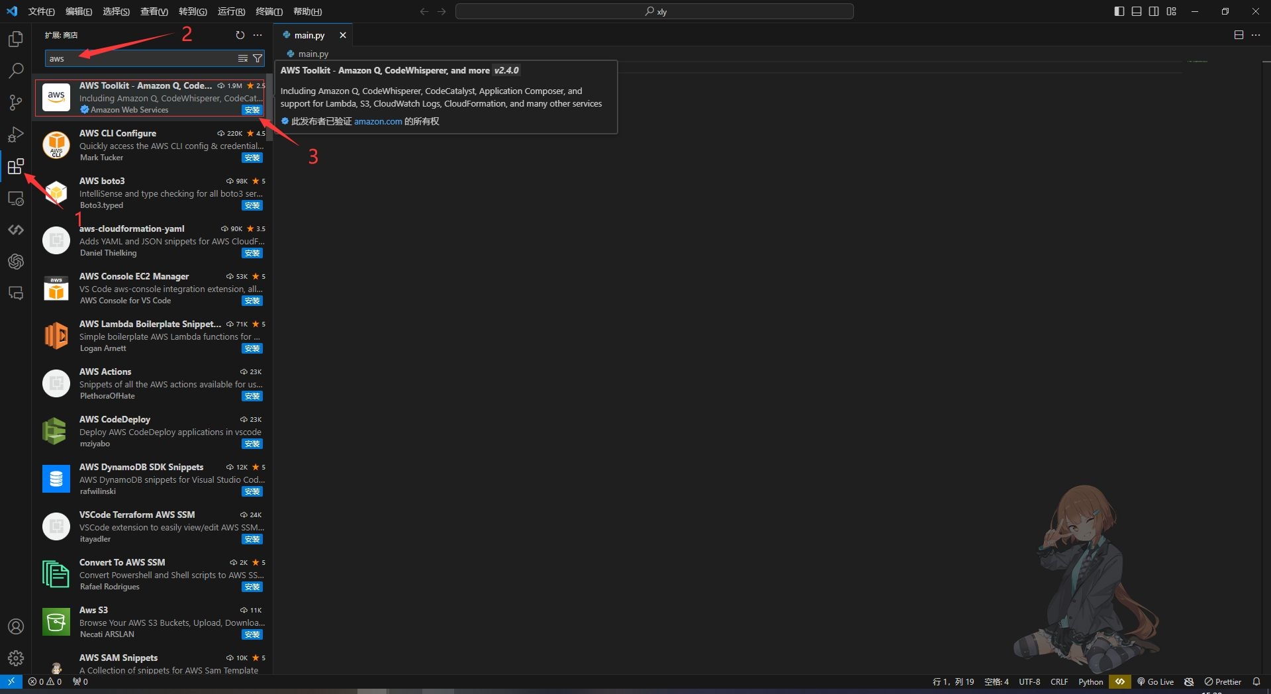This screenshot has width=1271, height=694.
Task: Open Run and Debug view
Action: (16, 134)
